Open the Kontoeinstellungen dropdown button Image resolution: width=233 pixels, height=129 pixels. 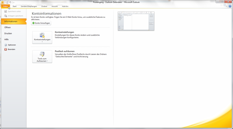(42, 37)
